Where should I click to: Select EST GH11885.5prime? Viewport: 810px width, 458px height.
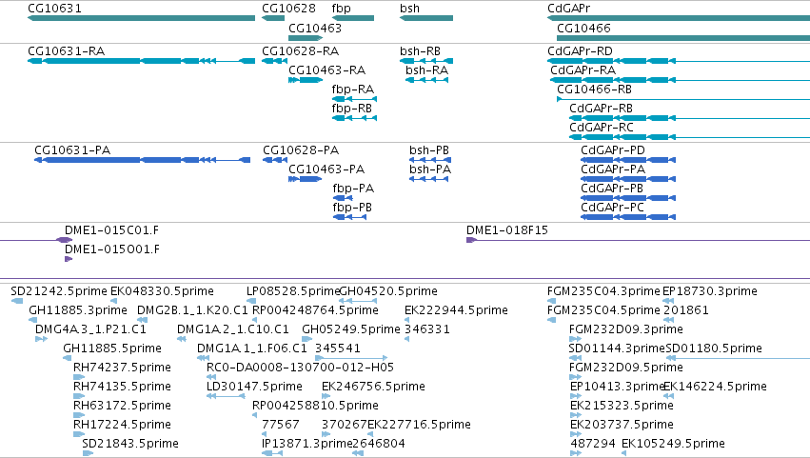68,358
